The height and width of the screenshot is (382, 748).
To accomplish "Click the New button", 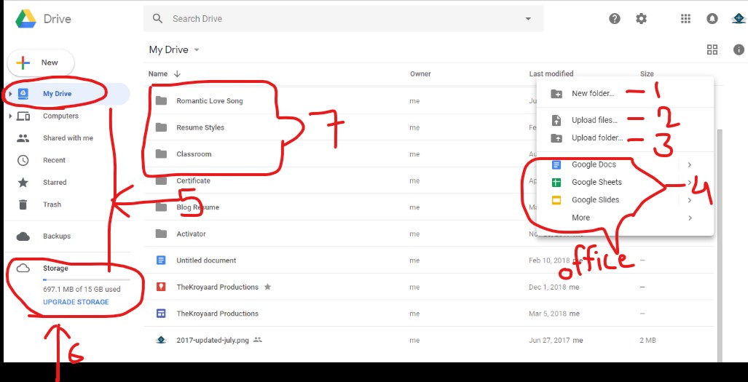I will tap(41, 63).
